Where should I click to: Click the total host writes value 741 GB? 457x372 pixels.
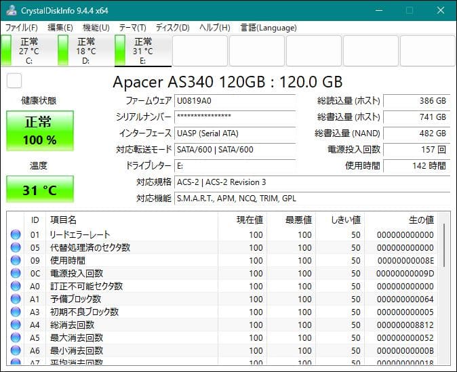(x=417, y=117)
